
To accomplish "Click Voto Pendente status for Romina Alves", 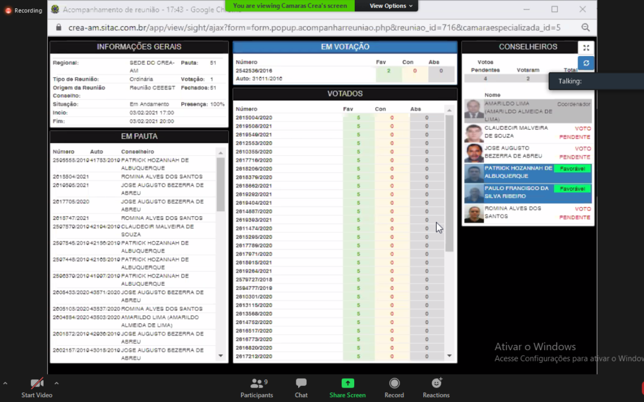I will click(x=575, y=213).
